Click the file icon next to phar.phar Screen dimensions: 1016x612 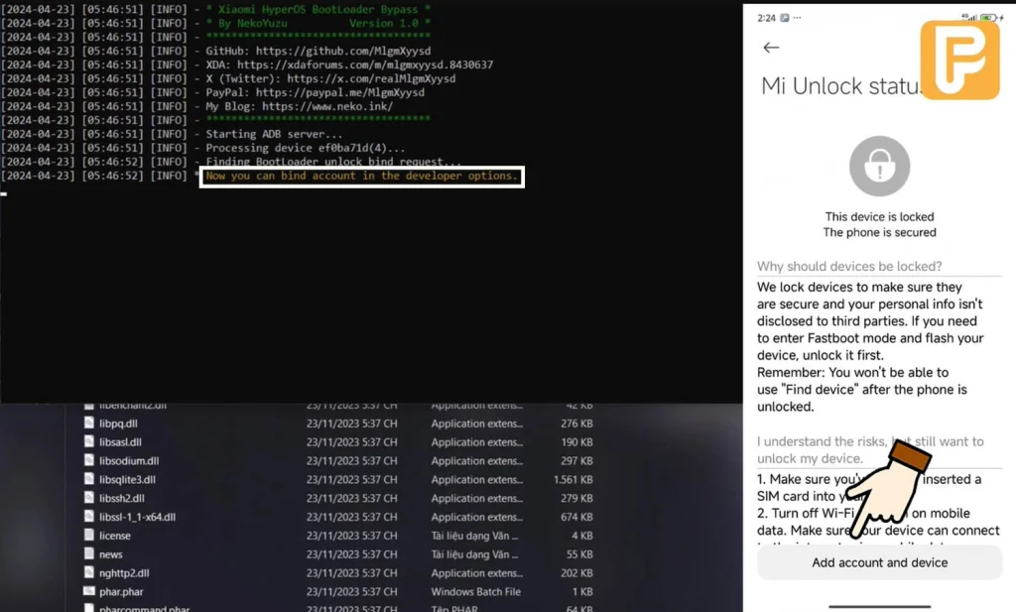click(x=88, y=592)
